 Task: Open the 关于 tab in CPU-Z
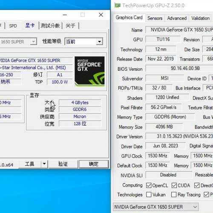pyautogui.click(x=70, y=26)
